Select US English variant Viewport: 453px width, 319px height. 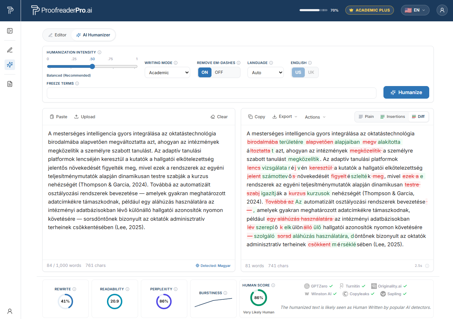coord(299,72)
